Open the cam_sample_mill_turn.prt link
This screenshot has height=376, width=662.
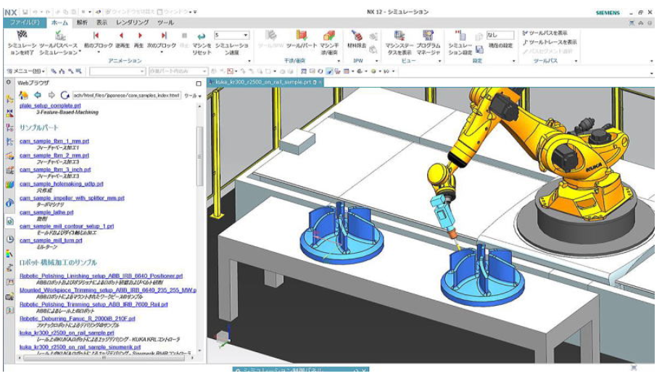point(51,240)
